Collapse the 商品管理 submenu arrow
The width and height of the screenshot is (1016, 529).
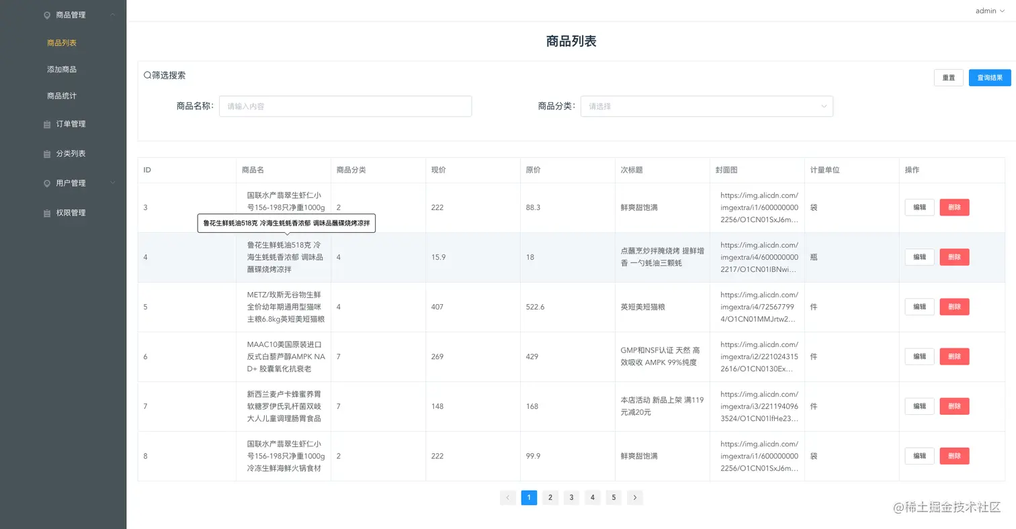coord(112,15)
